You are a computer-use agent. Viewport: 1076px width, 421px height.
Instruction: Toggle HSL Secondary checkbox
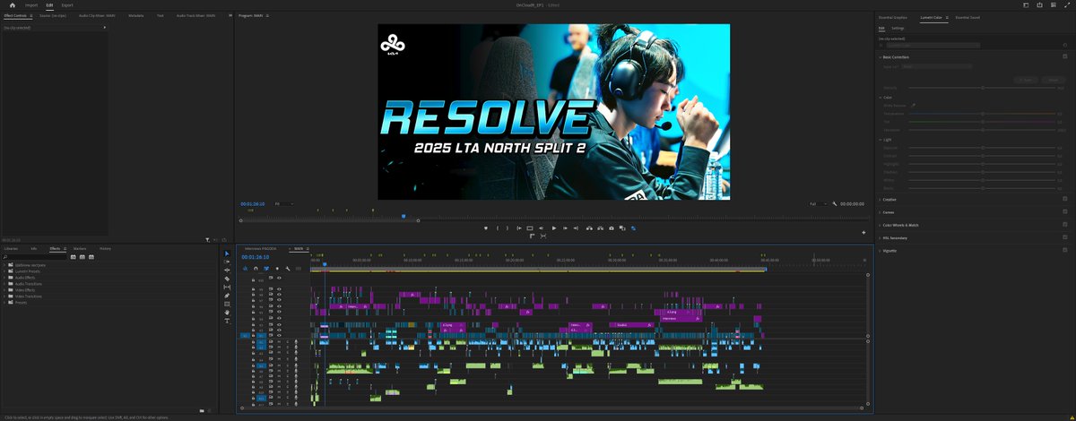coord(1064,237)
